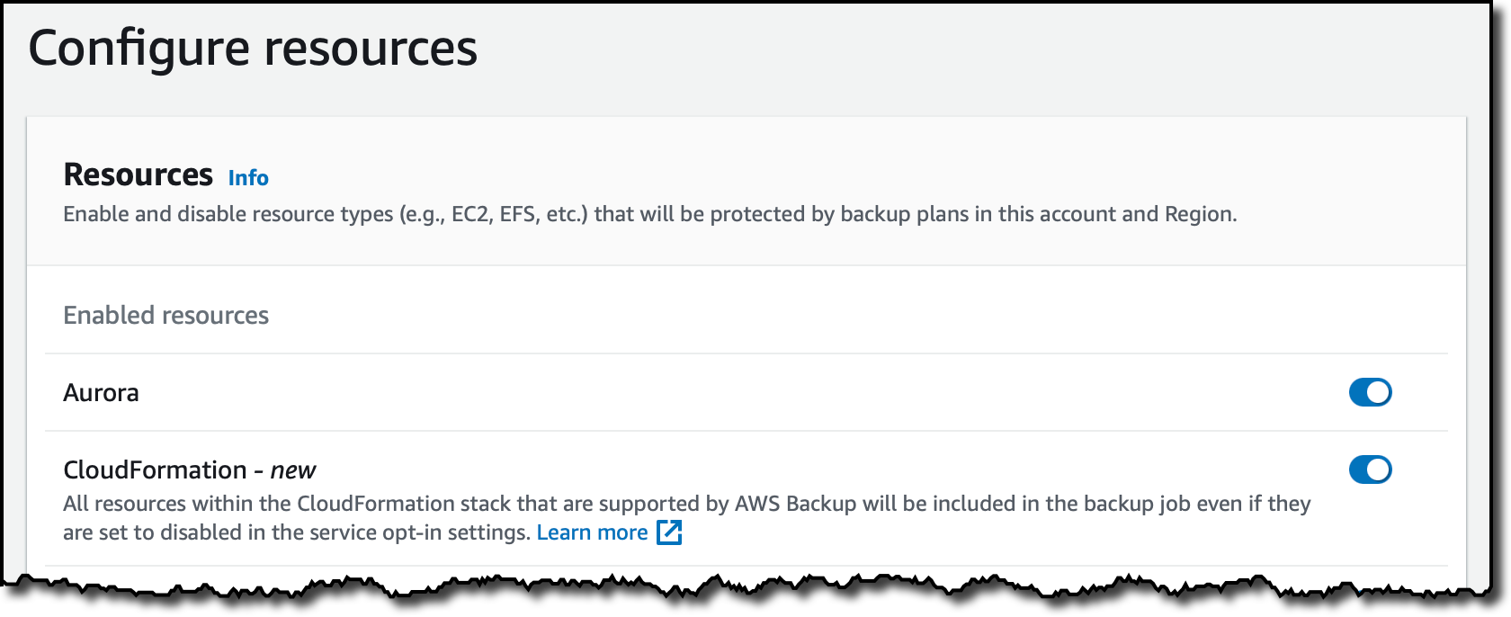Click the Enabled resources column header

pyautogui.click(x=165, y=316)
